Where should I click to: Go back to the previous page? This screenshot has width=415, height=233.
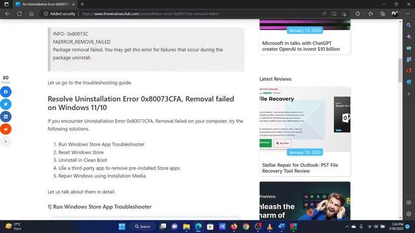click(x=7, y=14)
